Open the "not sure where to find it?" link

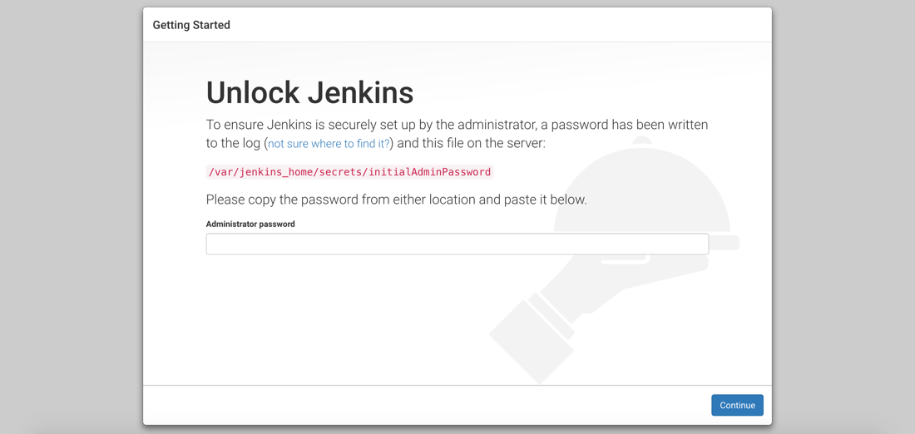329,144
